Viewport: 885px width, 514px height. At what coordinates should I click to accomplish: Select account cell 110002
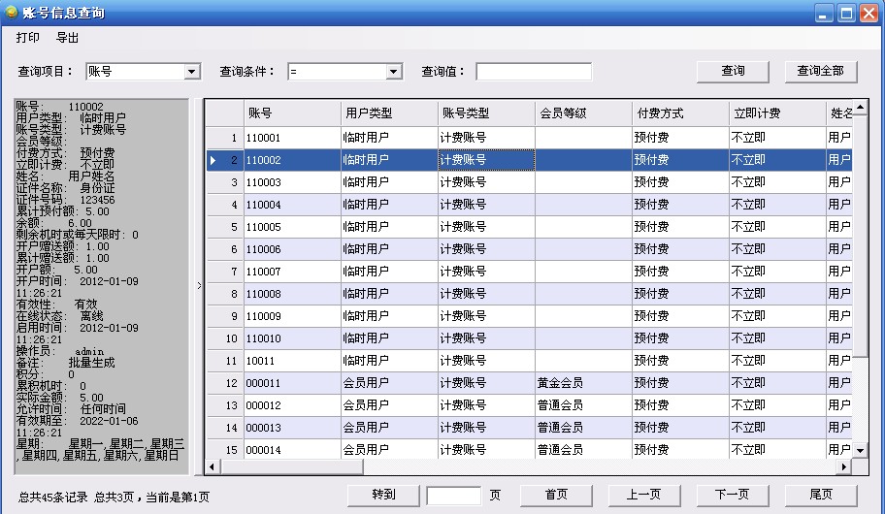[x=292, y=160]
